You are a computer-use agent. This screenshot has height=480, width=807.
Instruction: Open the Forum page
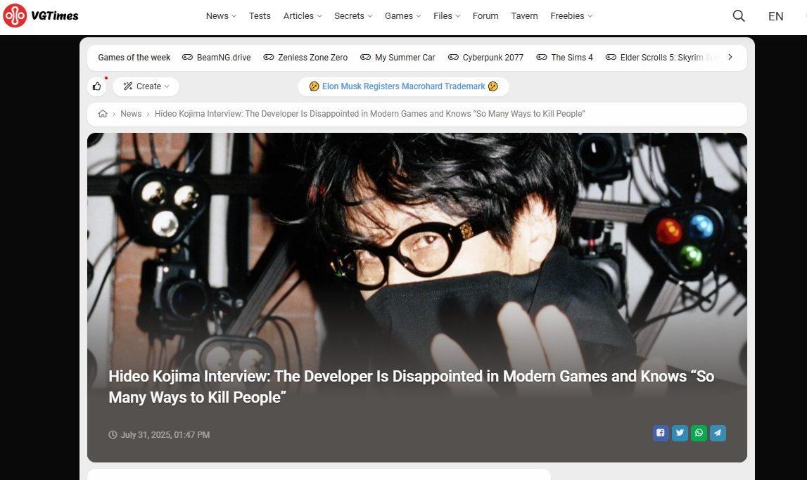[485, 16]
